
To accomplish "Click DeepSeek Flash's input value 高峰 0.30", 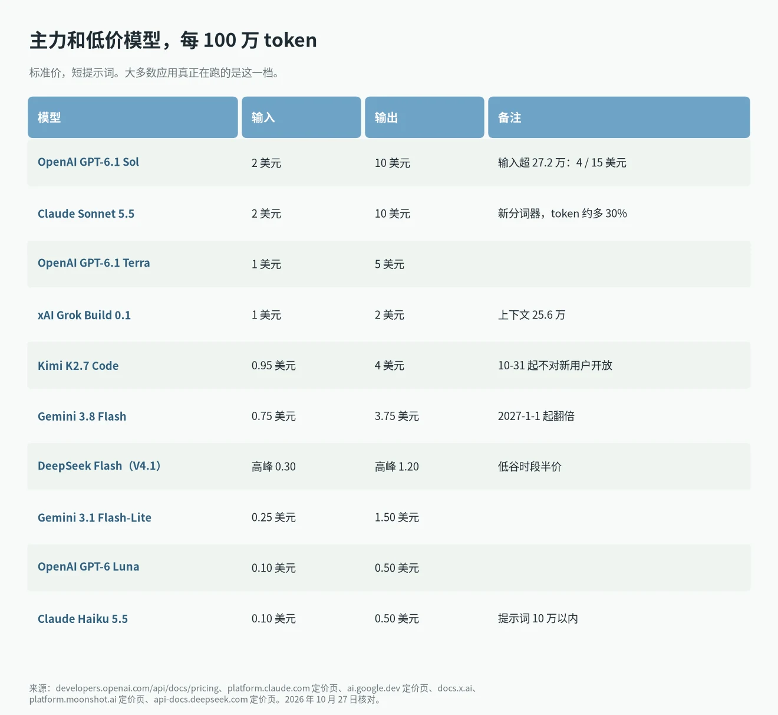I will [x=273, y=467].
